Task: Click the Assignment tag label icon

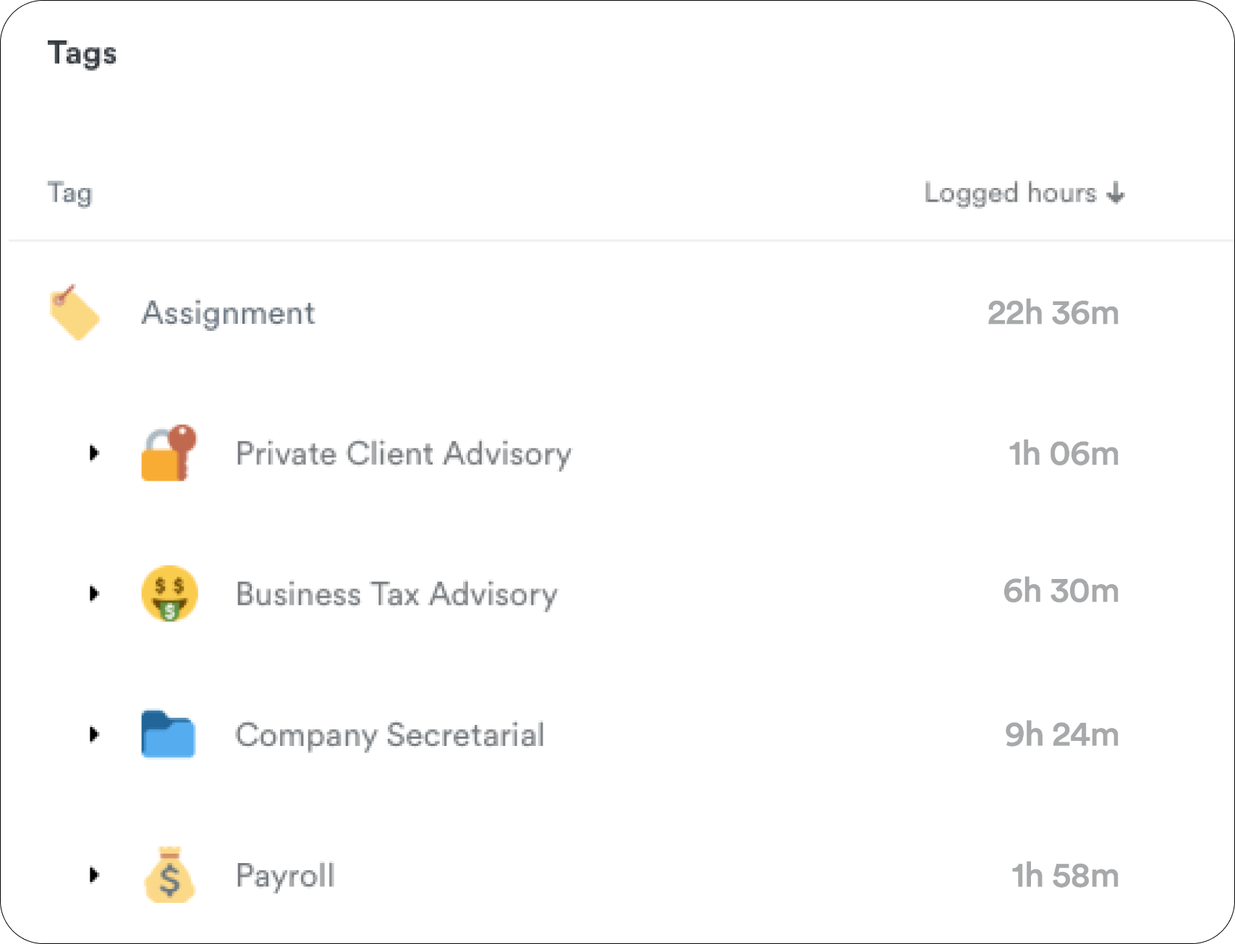Action: [x=74, y=313]
